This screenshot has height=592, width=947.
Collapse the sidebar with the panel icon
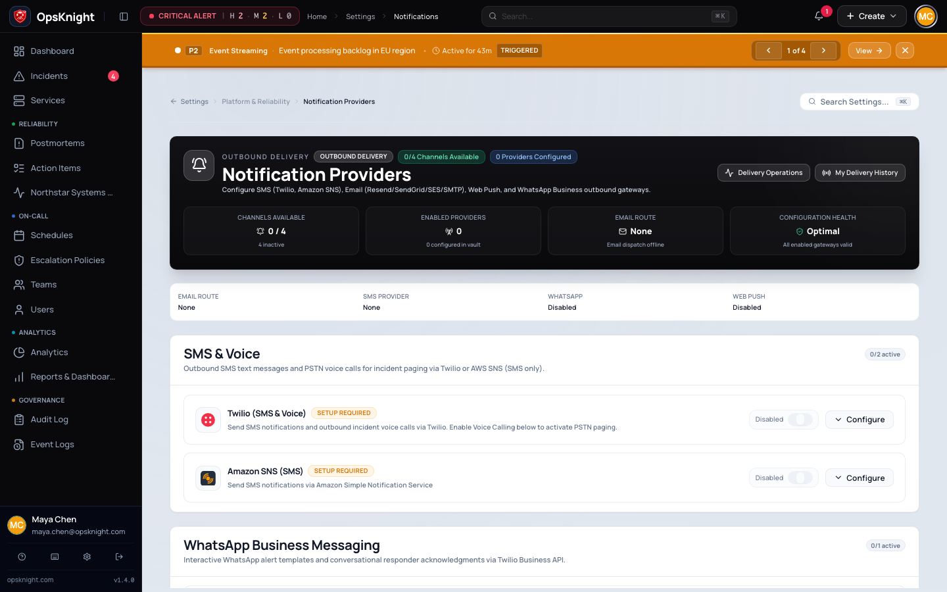pyautogui.click(x=124, y=16)
